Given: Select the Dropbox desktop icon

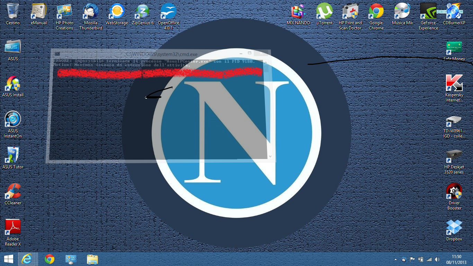Looking at the screenshot, I should [454, 230].
